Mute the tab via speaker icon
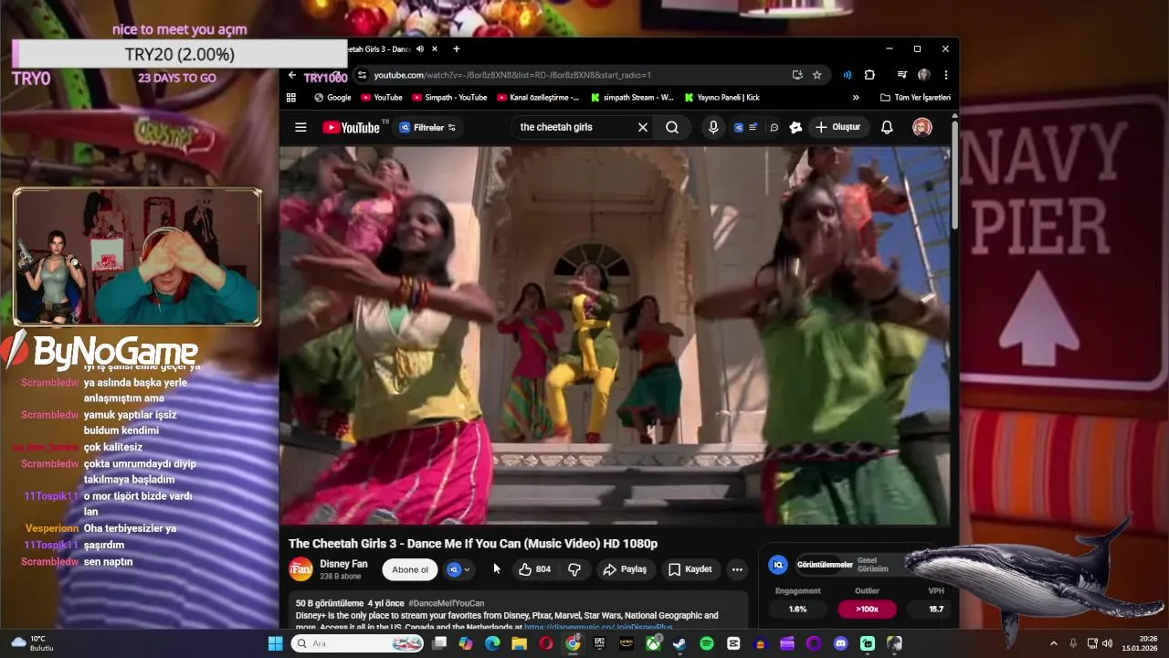The image size is (1169, 658). 420,48
